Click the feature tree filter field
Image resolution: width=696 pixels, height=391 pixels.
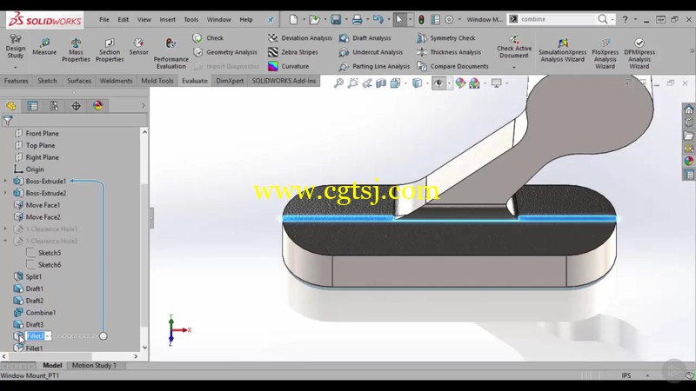point(74,120)
